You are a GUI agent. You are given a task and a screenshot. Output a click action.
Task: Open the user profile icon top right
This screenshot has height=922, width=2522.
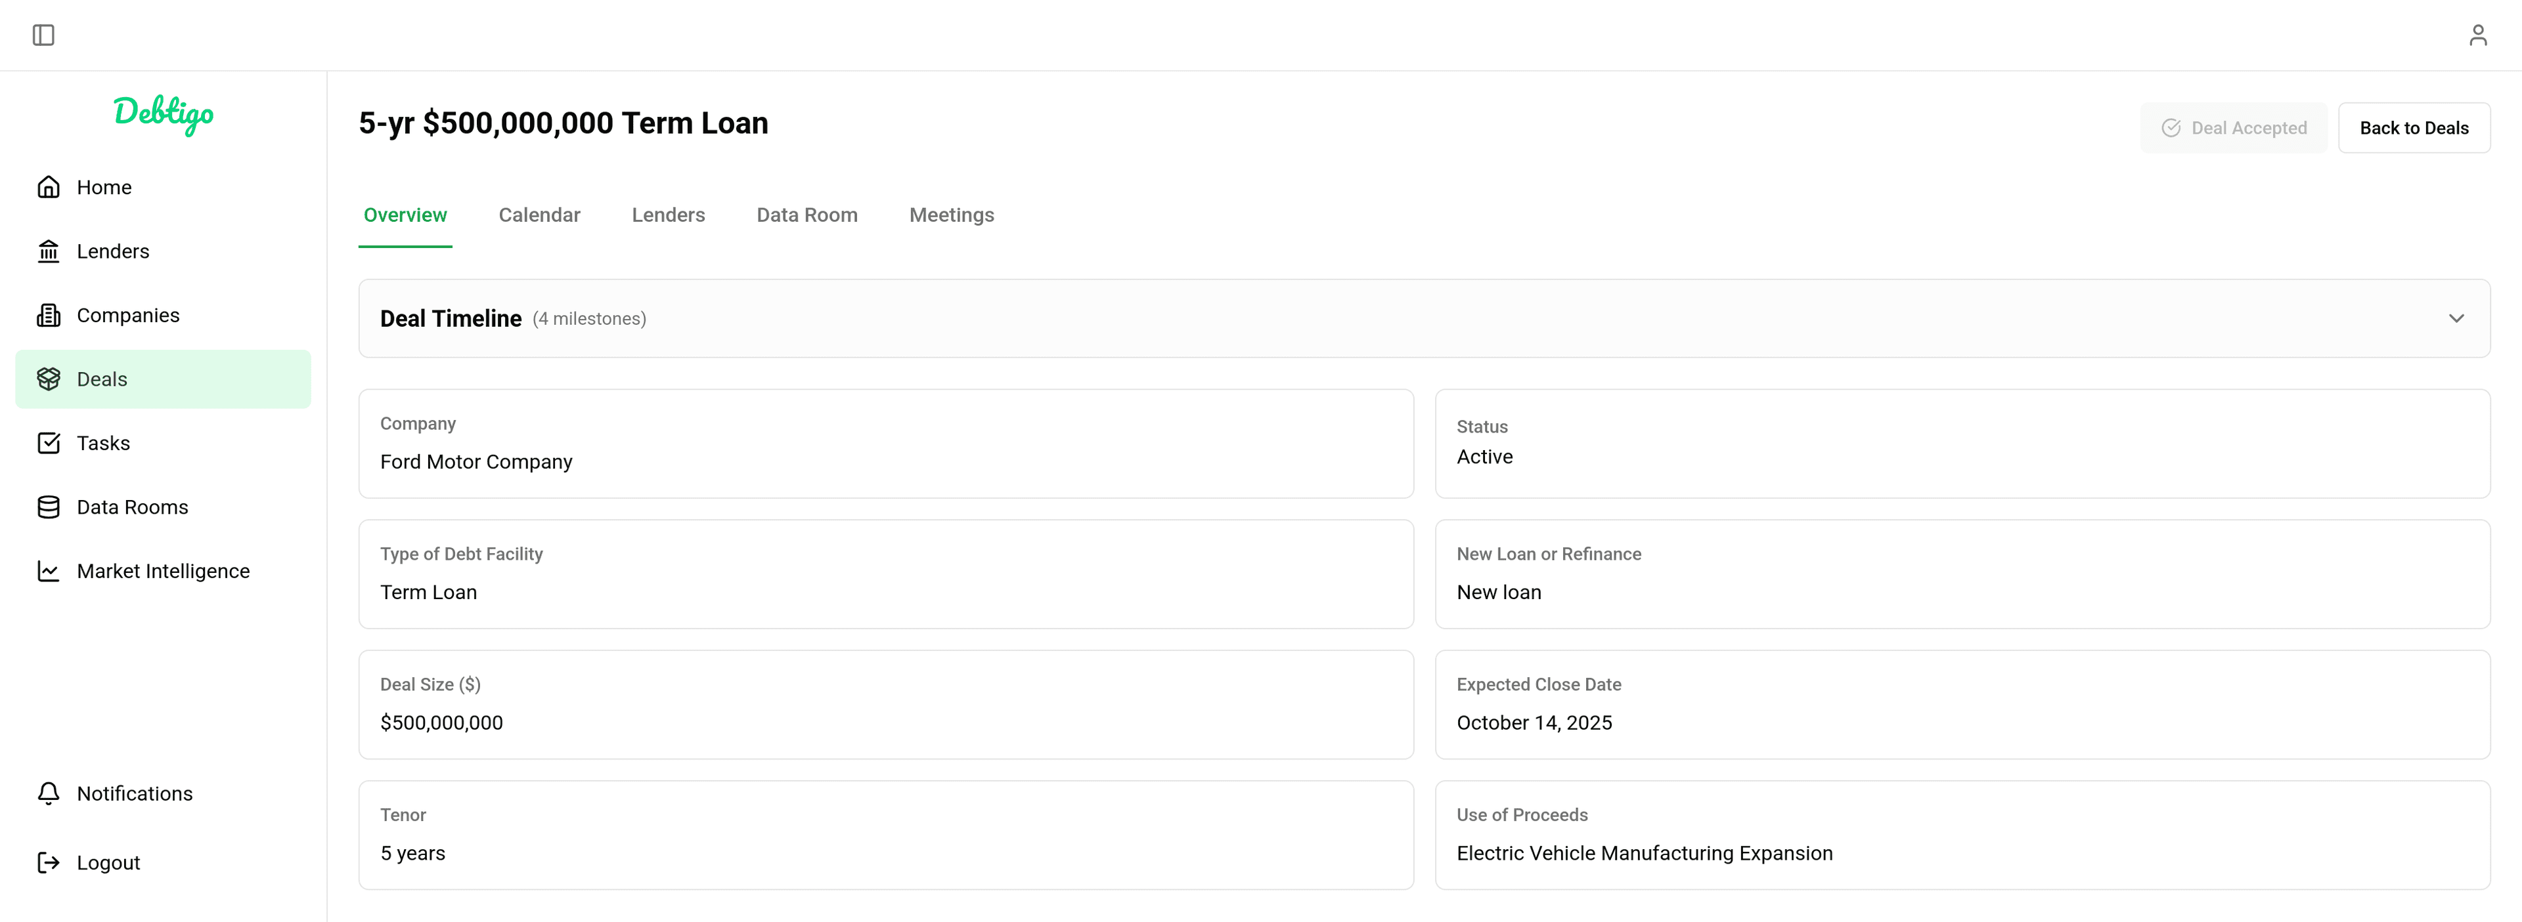coord(2479,34)
